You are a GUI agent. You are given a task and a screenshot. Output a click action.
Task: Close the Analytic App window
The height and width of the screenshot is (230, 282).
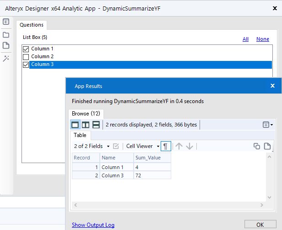click(x=275, y=8)
